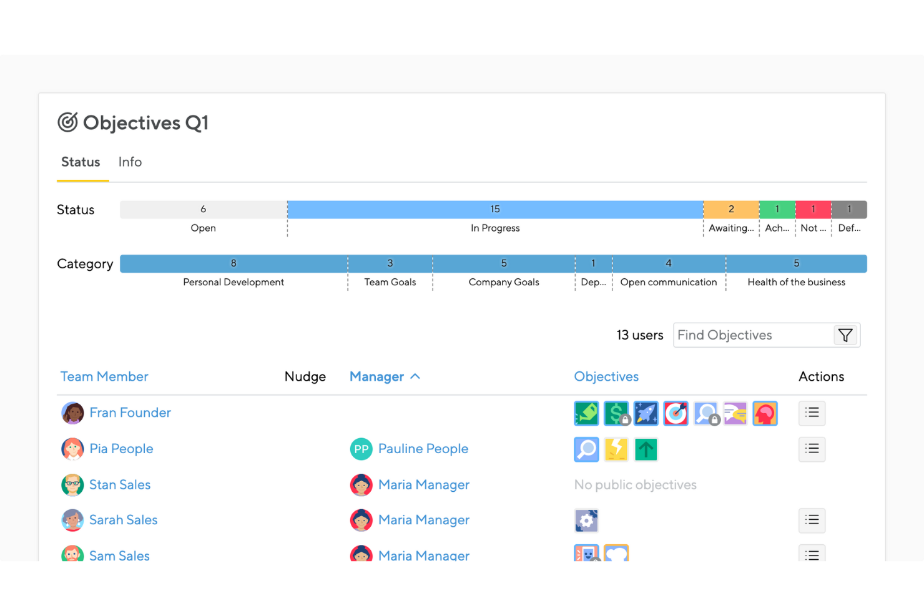Open actions list for Sarah Sales
Screen dimensions: 924x616
pos(812,520)
